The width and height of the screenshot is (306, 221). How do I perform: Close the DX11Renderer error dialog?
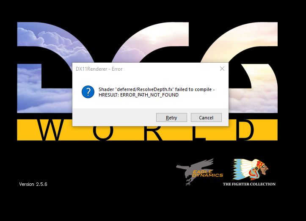pos(222,69)
